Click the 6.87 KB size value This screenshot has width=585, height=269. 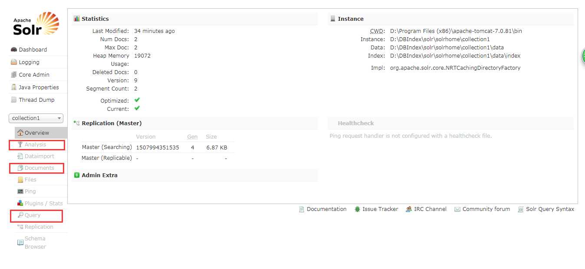217,147
